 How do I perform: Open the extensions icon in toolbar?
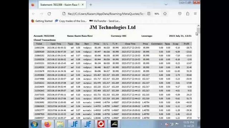(x=187, y=14)
